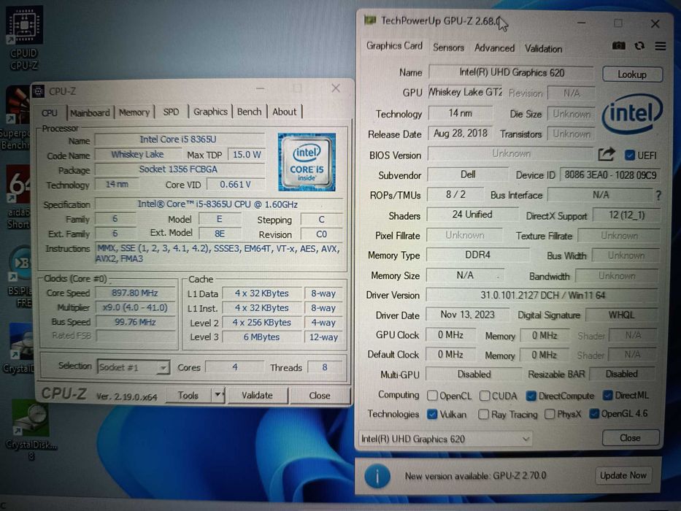Viewport: 681px width, 511px height.
Task: Toggle the Vulkan checkbox
Action: (x=431, y=414)
